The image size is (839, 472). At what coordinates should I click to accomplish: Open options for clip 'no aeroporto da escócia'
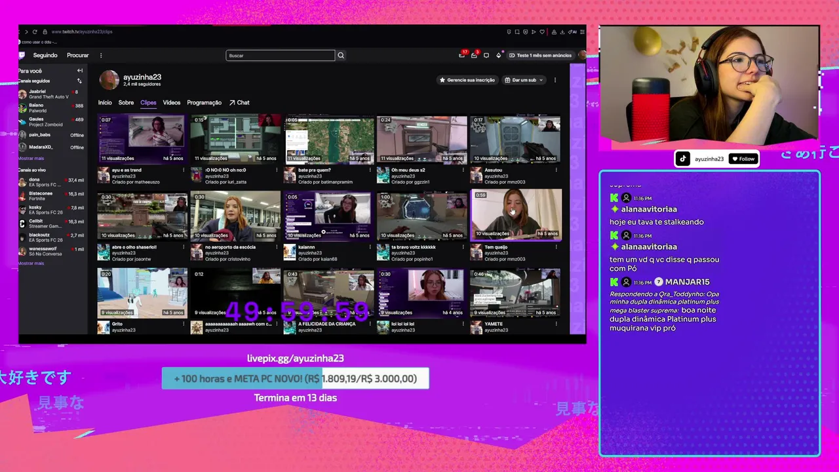click(x=277, y=247)
